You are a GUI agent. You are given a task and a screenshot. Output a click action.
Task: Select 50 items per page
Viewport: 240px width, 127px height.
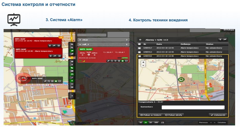tap(150, 122)
